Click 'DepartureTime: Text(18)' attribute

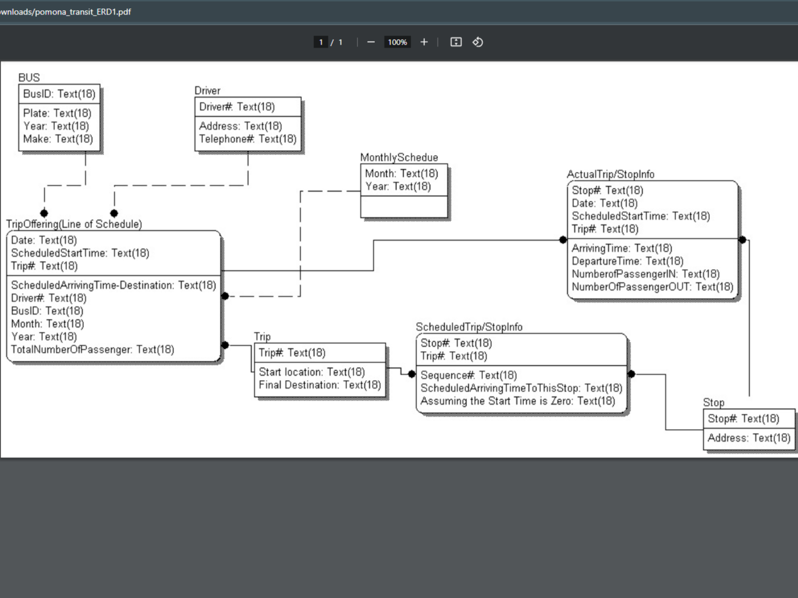click(627, 261)
